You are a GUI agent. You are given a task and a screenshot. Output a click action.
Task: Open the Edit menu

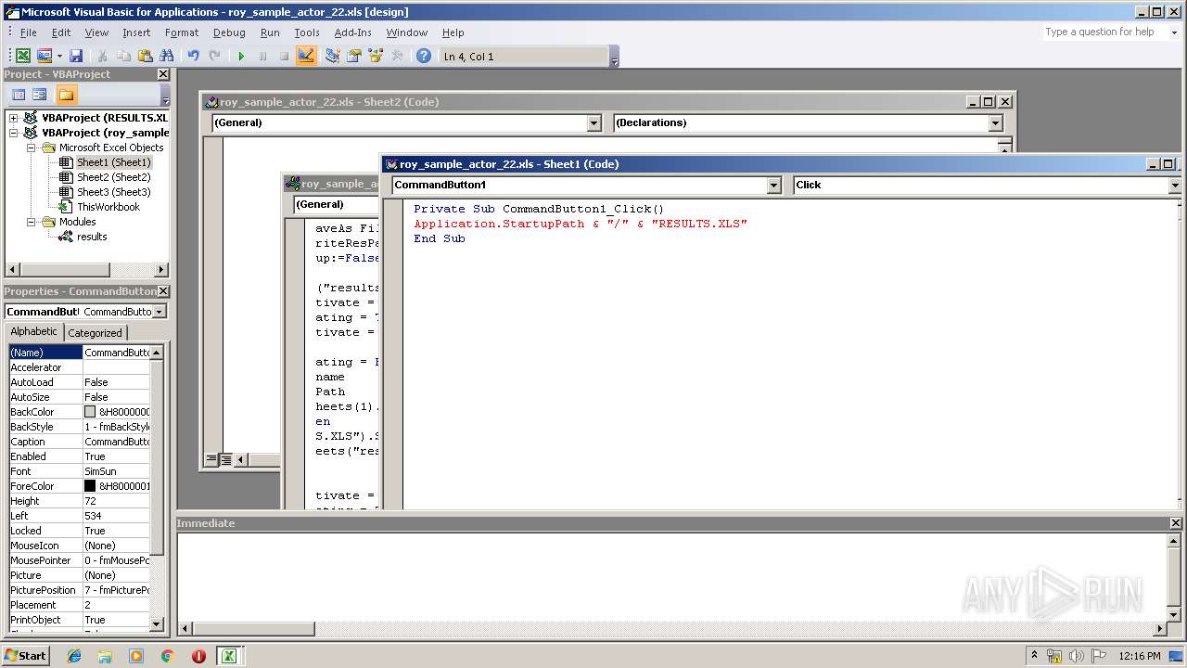[61, 32]
